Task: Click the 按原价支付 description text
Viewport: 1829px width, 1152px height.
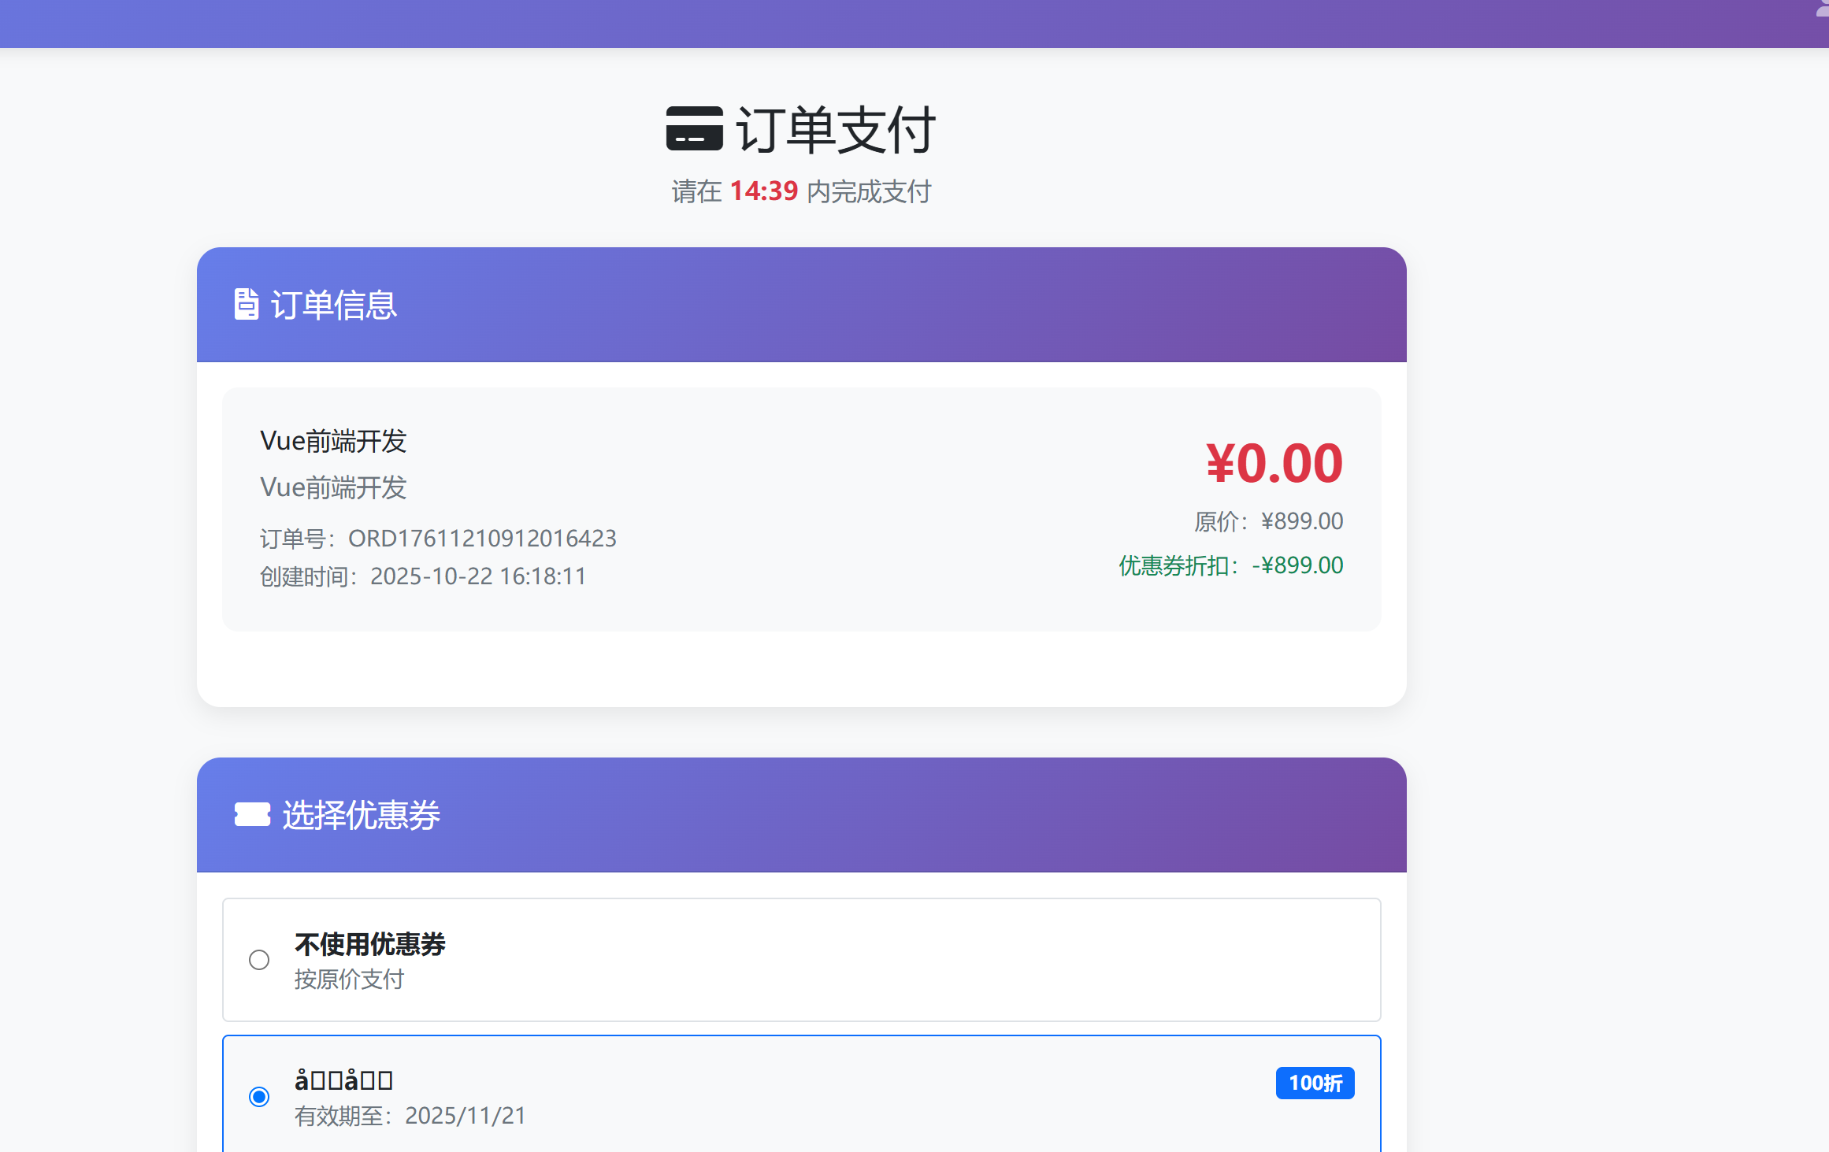Action: (x=349, y=980)
